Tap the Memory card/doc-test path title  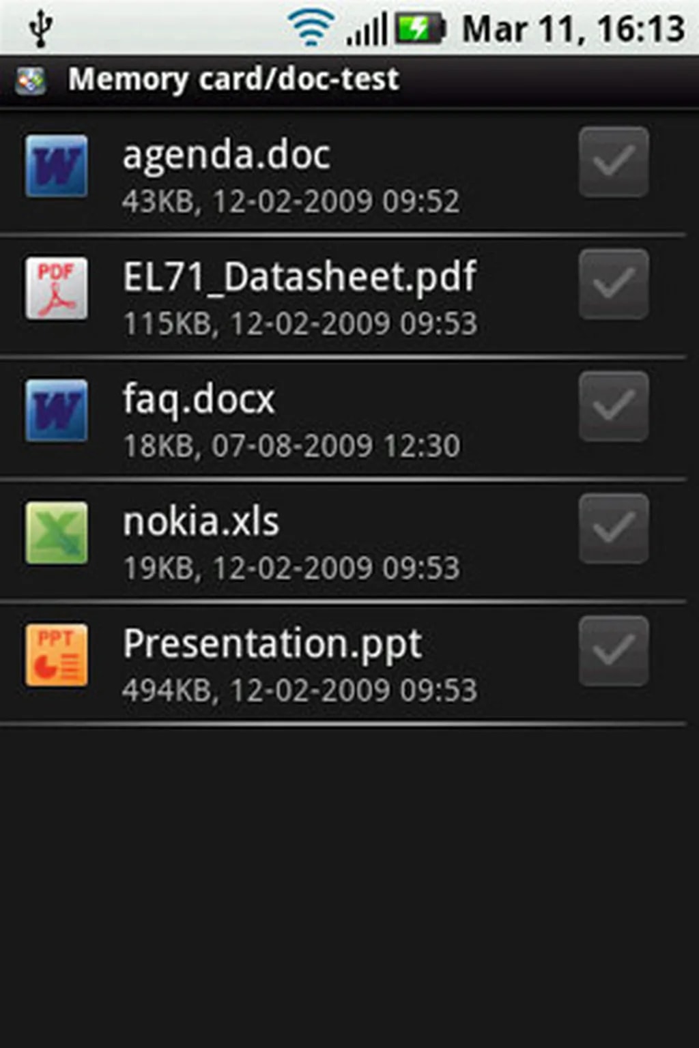tap(233, 79)
